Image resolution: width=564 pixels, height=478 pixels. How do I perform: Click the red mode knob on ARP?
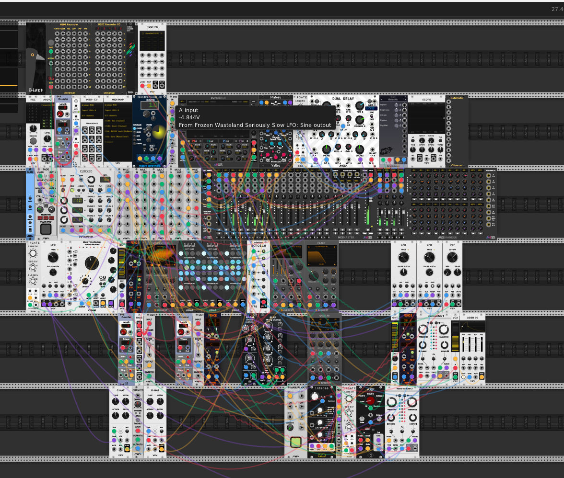click(x=370, y=400)
